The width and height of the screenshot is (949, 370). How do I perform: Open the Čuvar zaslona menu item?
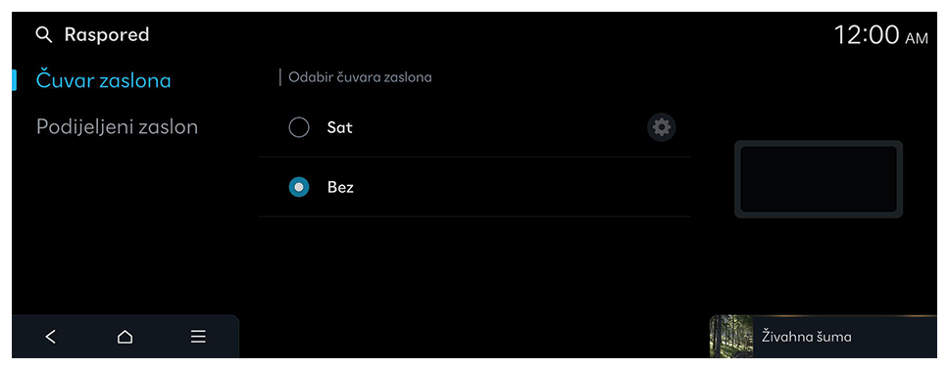pos(104,80)
